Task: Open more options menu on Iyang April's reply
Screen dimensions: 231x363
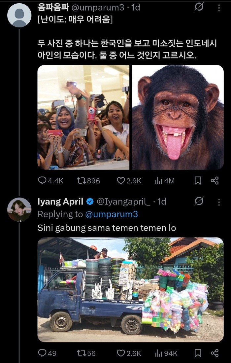Action: (218, 201)
